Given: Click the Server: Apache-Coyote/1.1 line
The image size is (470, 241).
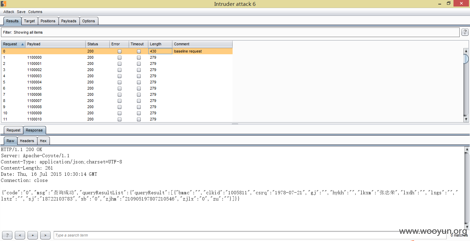Looking at the screenshot, I should click(x=35, y=156).
